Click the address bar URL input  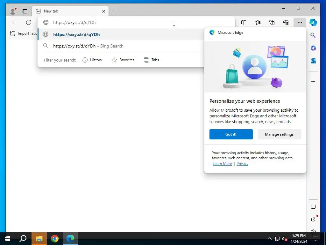tap(136, 23)
